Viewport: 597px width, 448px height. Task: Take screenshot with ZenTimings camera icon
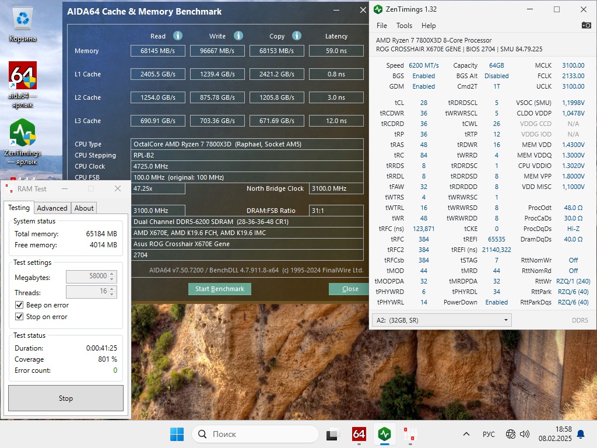pyautogui.click(x=587, y=25)
